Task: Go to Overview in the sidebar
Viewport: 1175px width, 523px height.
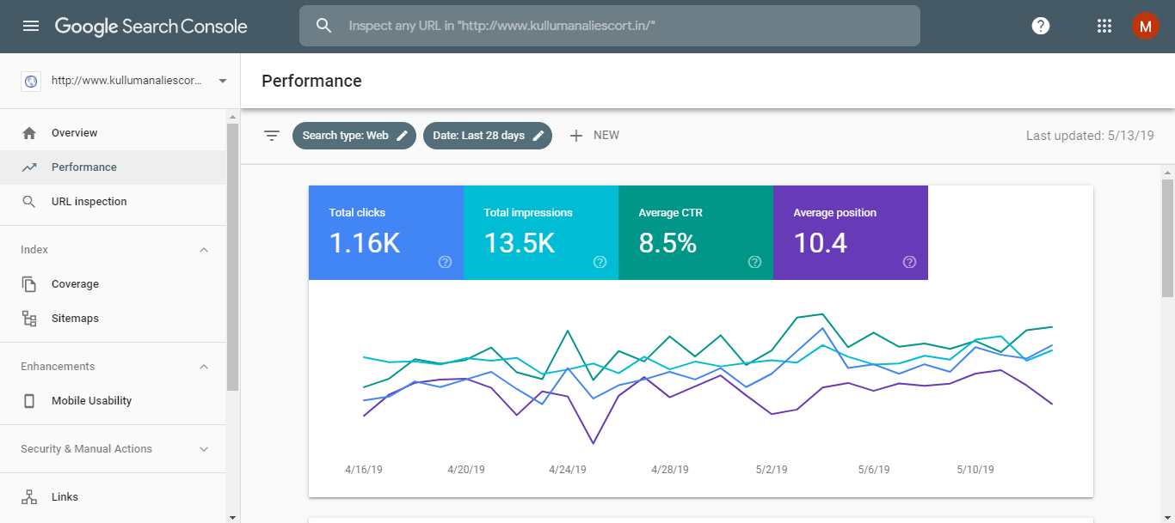Action: pos(74,133)
